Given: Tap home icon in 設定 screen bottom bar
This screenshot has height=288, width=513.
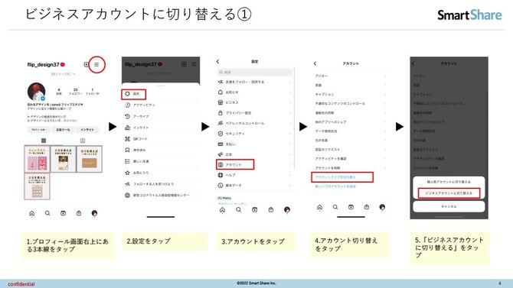Looking at the screenshot, I should [x=223, y=210].
